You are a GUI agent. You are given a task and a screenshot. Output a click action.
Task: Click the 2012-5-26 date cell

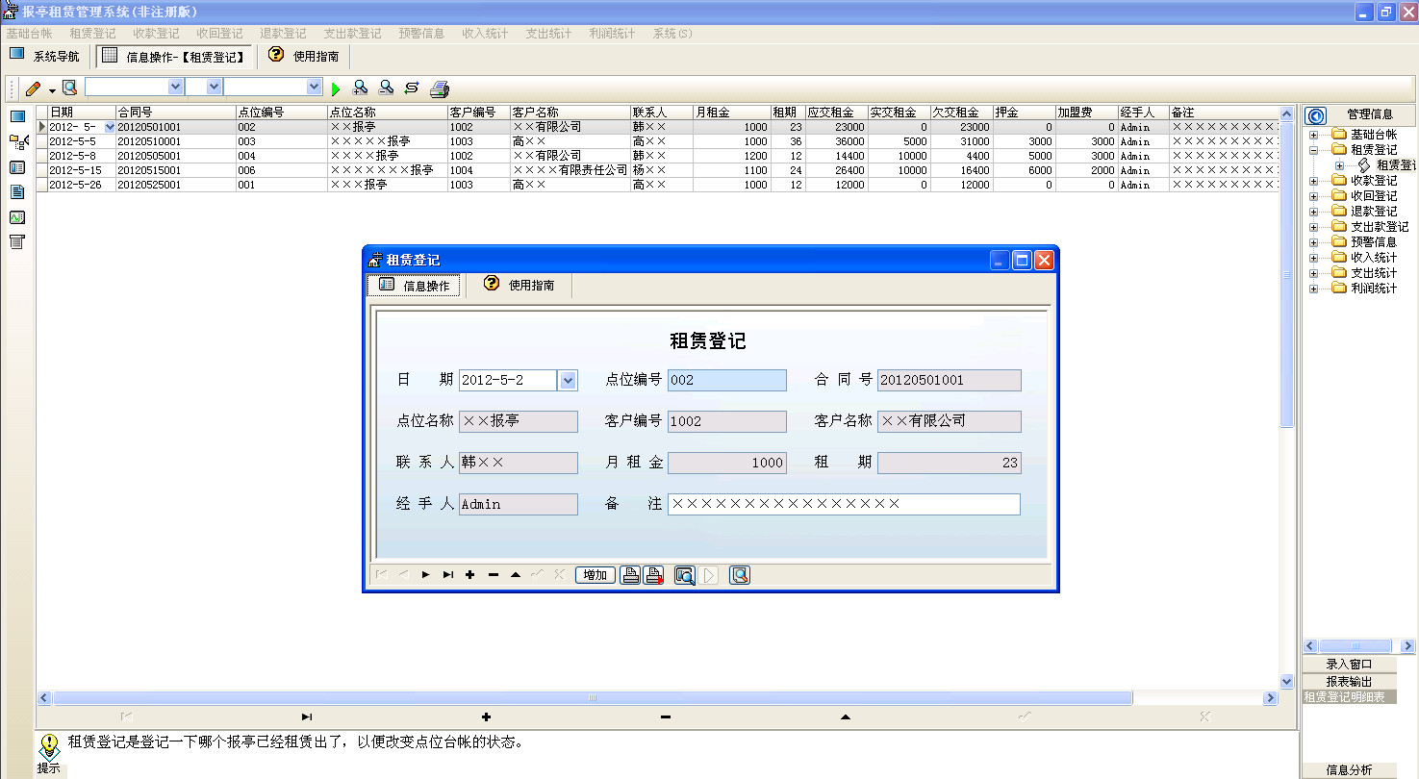(x=82, y=185)
